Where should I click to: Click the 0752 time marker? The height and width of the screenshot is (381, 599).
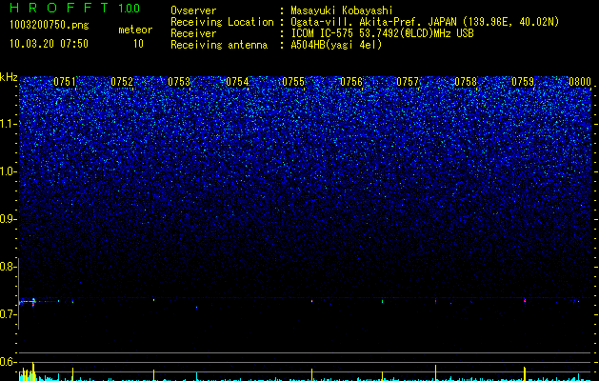tap(122, 82)
